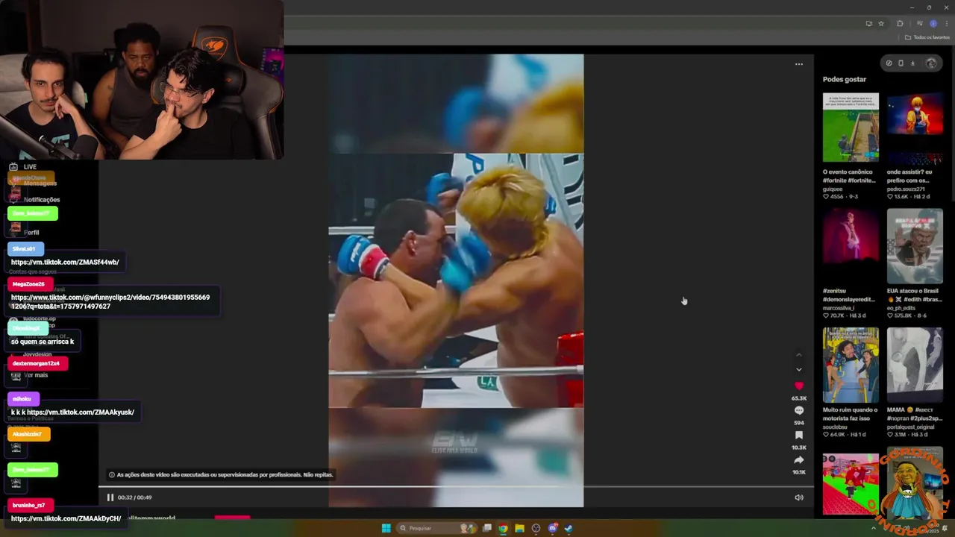Open the Windows Start menu
The height and width of the screenshot is (537, 955).
(386, 528)
